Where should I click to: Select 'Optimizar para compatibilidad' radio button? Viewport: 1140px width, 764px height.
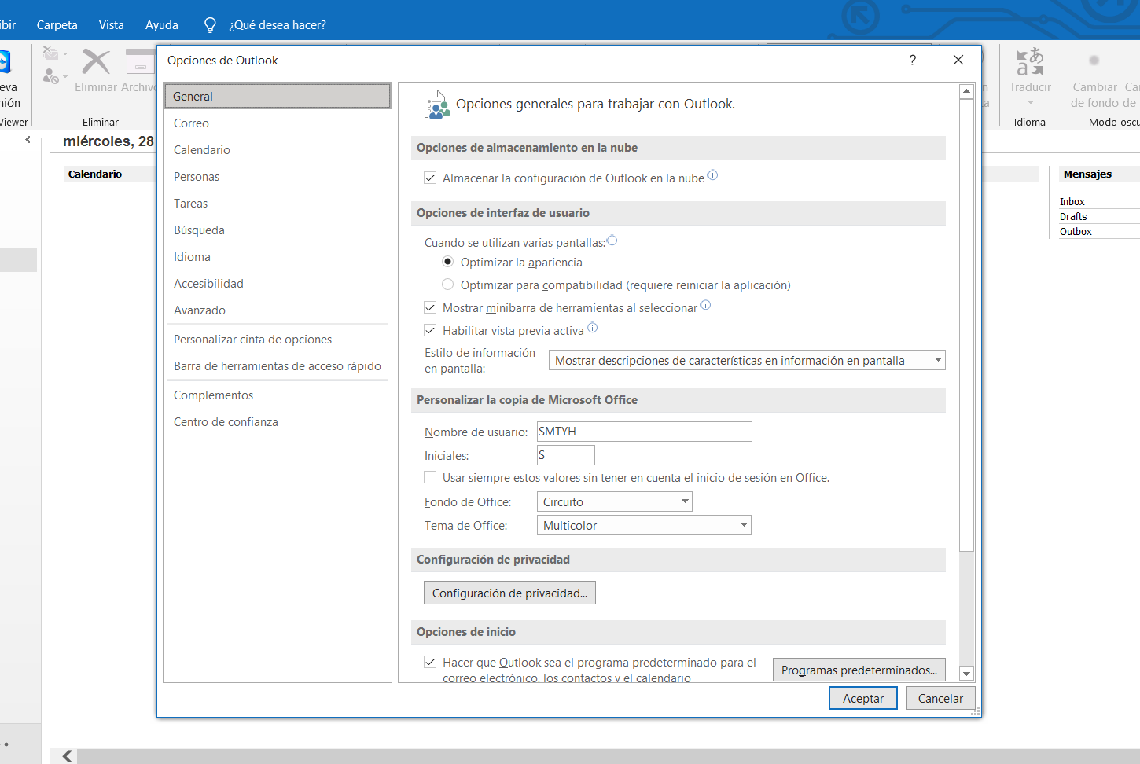[447, 285]
